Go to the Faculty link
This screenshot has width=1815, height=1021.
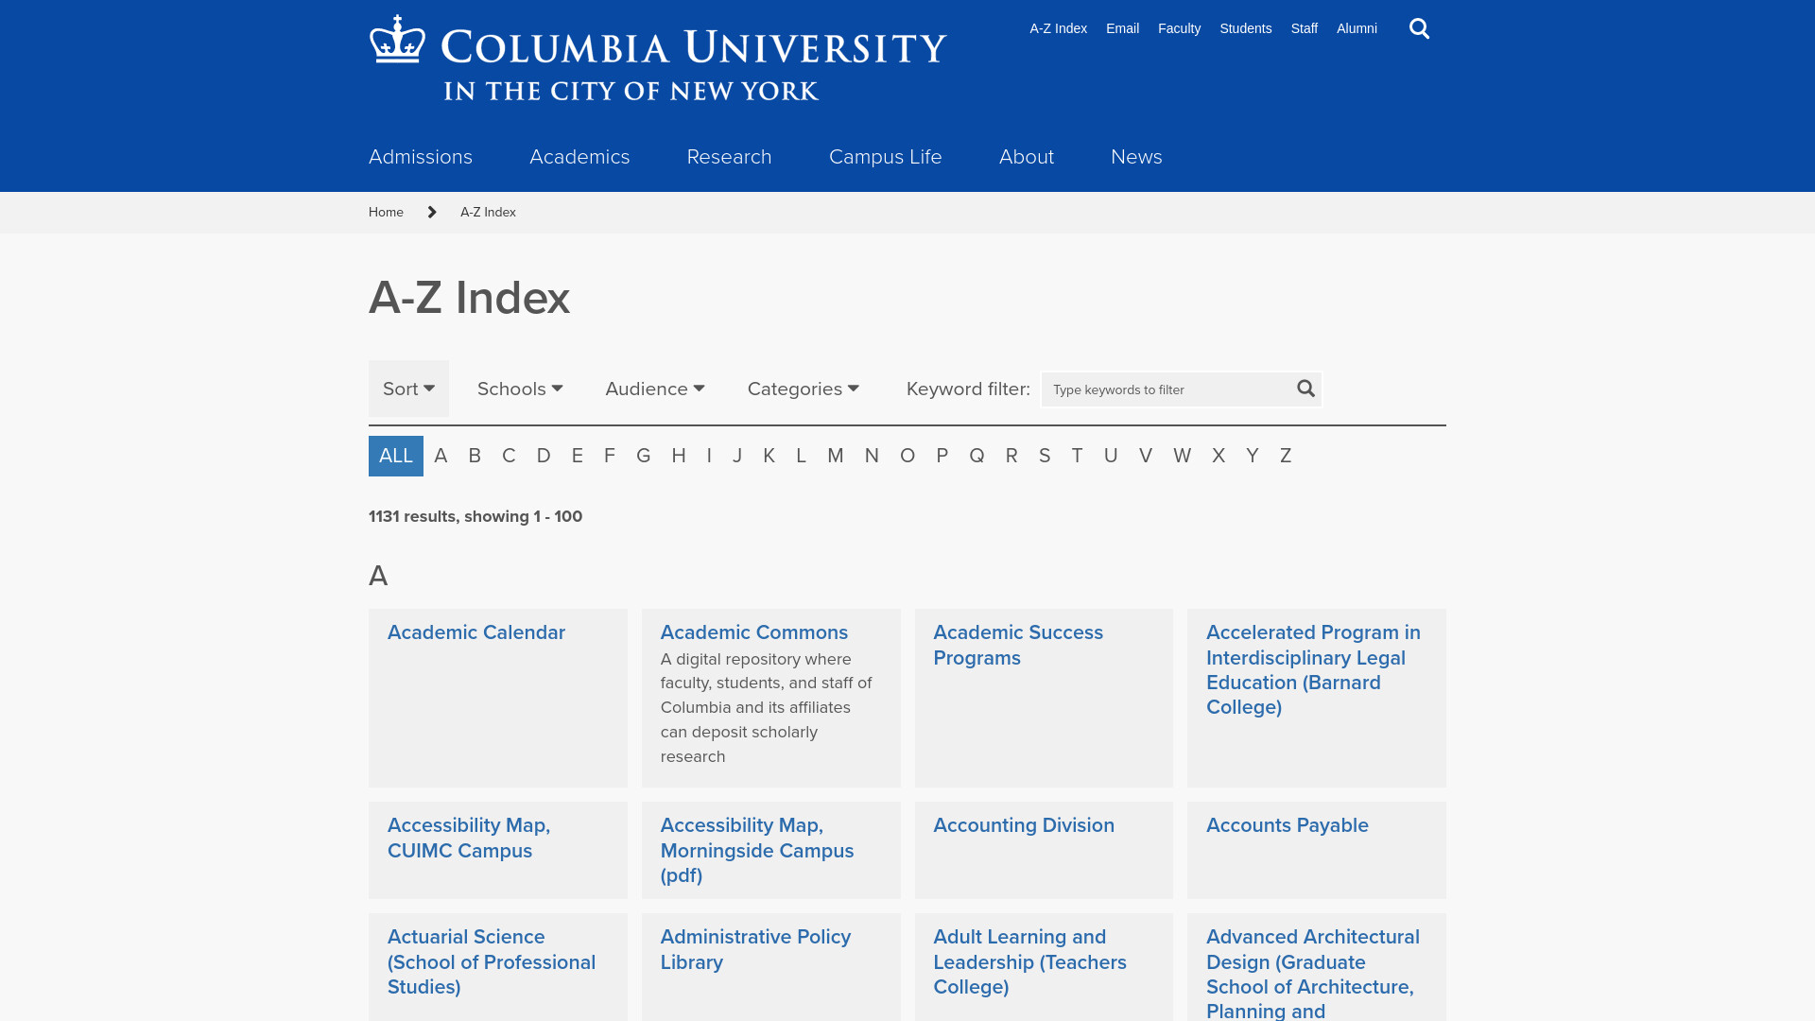click(x=1179, y=28)
